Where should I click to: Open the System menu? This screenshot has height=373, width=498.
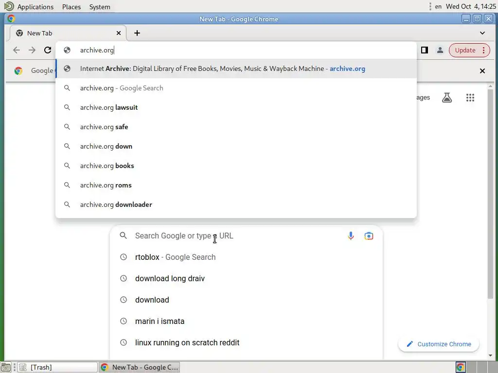(x=100, y=7)
